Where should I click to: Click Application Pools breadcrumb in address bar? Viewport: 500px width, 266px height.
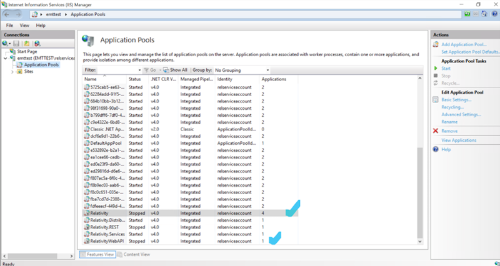(88, 14)
